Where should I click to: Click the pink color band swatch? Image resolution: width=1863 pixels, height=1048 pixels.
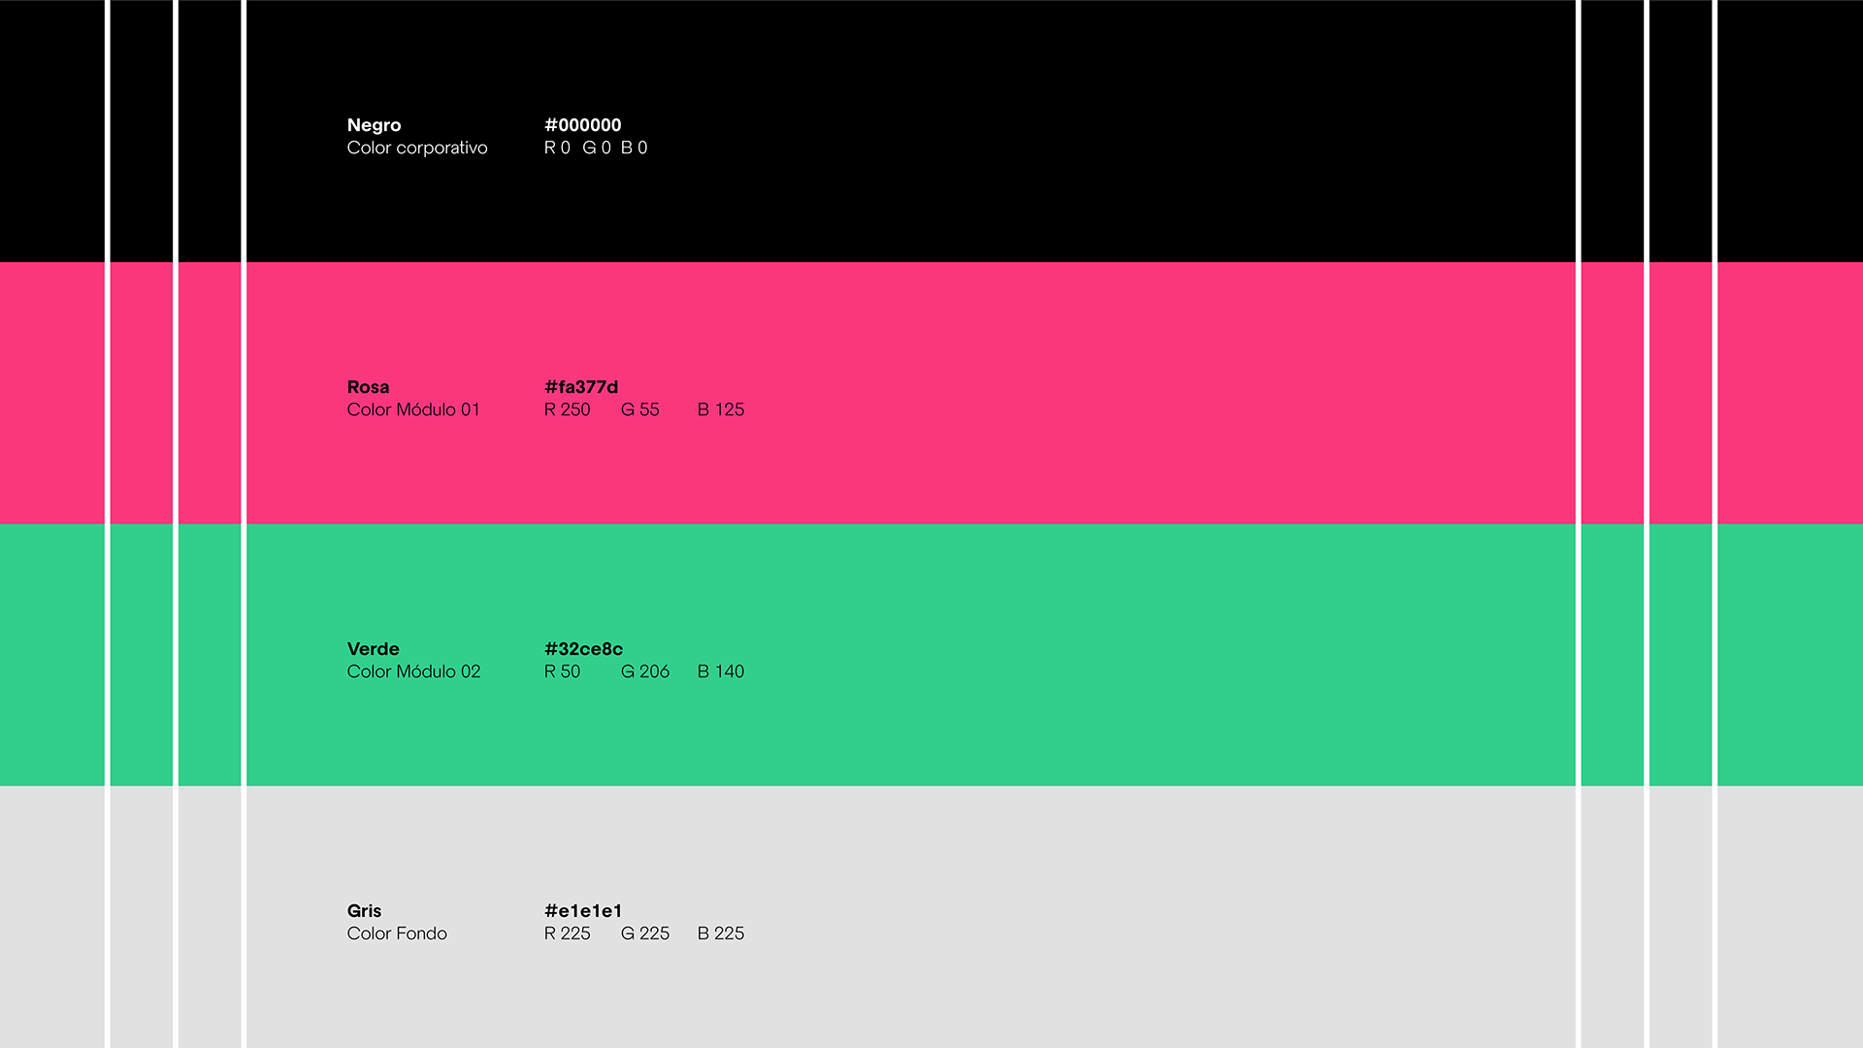[1067, 393]
